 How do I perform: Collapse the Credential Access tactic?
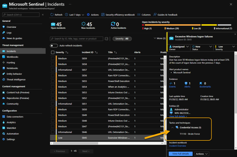(x=172, y=128)
